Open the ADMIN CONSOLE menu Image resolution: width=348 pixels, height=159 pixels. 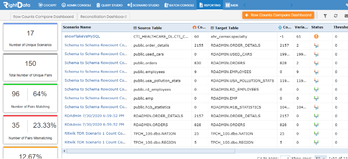pos(77,5)
